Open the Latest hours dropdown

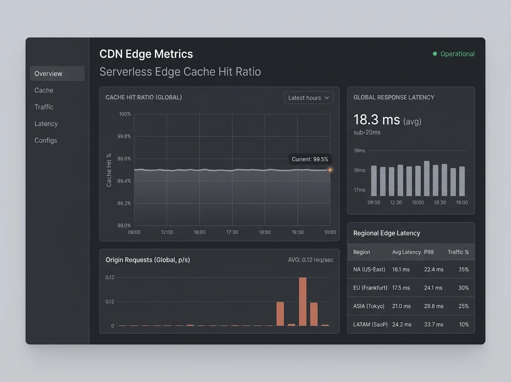[x=309, y=98]
